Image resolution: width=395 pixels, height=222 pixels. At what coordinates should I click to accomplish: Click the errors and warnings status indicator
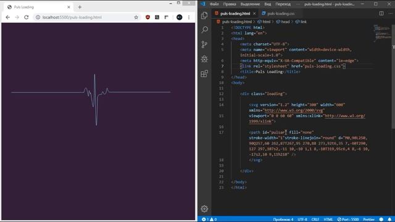209,220
